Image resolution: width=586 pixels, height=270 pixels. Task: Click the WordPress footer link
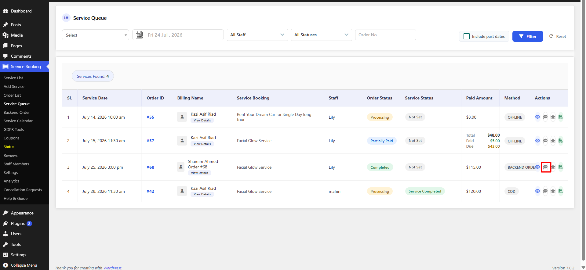[112, 268]
